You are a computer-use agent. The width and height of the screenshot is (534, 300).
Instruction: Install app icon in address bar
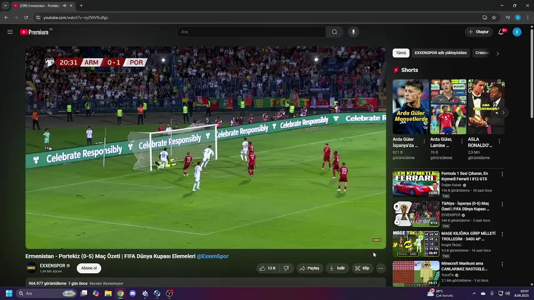(485, 17)
